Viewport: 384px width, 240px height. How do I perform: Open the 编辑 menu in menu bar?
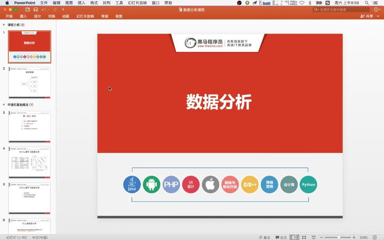pyautogui.click(x=56, y=3)
